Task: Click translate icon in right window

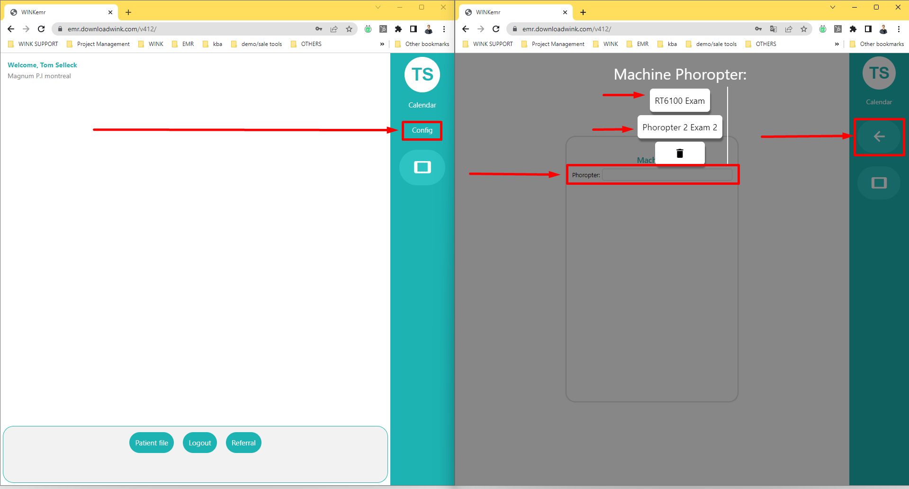Action: [x=774, y=29]
